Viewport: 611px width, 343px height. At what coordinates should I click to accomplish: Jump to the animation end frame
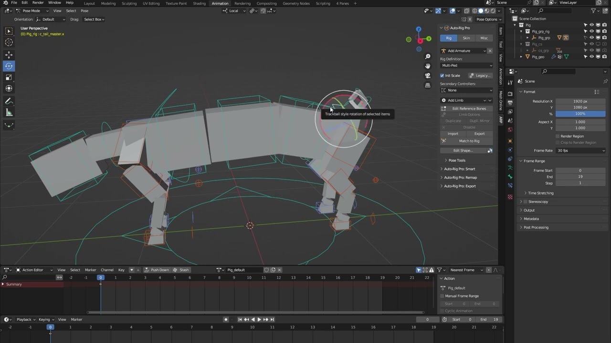(x=272, y=320)
